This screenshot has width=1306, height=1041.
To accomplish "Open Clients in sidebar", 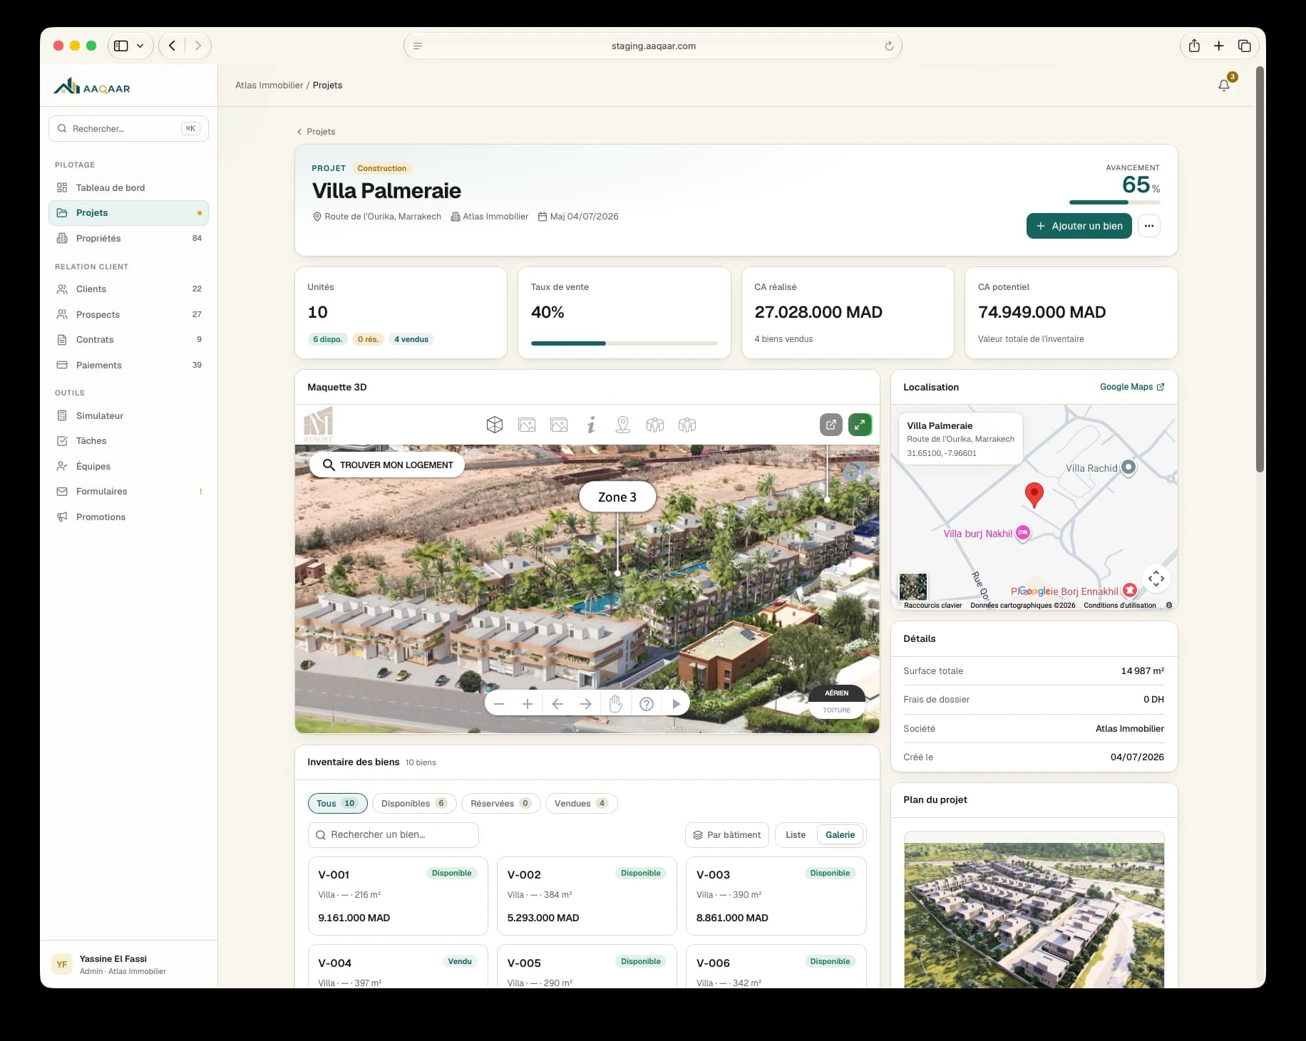I will point(129,289).
